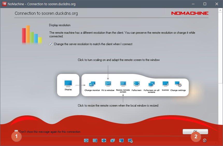Click the Fit to window icon in bottom toolbar

pyautogui.click(x=86, y=141)
